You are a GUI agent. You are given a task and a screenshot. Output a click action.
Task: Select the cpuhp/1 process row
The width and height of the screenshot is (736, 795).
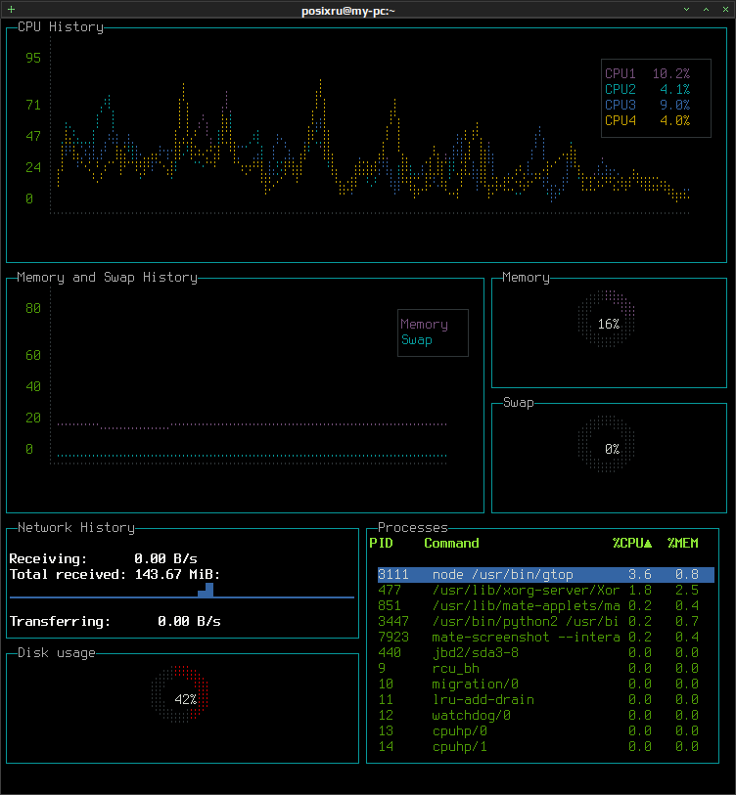(546, 747)
